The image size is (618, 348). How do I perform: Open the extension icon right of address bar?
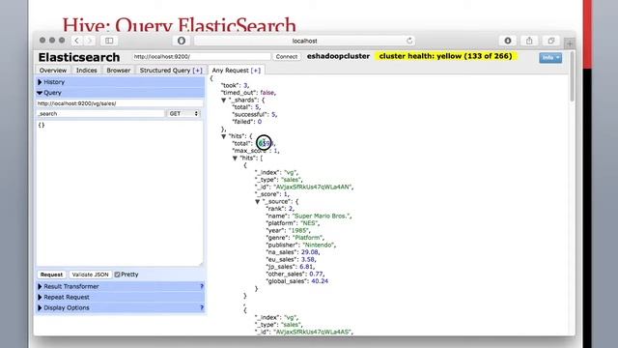[508, 41]
